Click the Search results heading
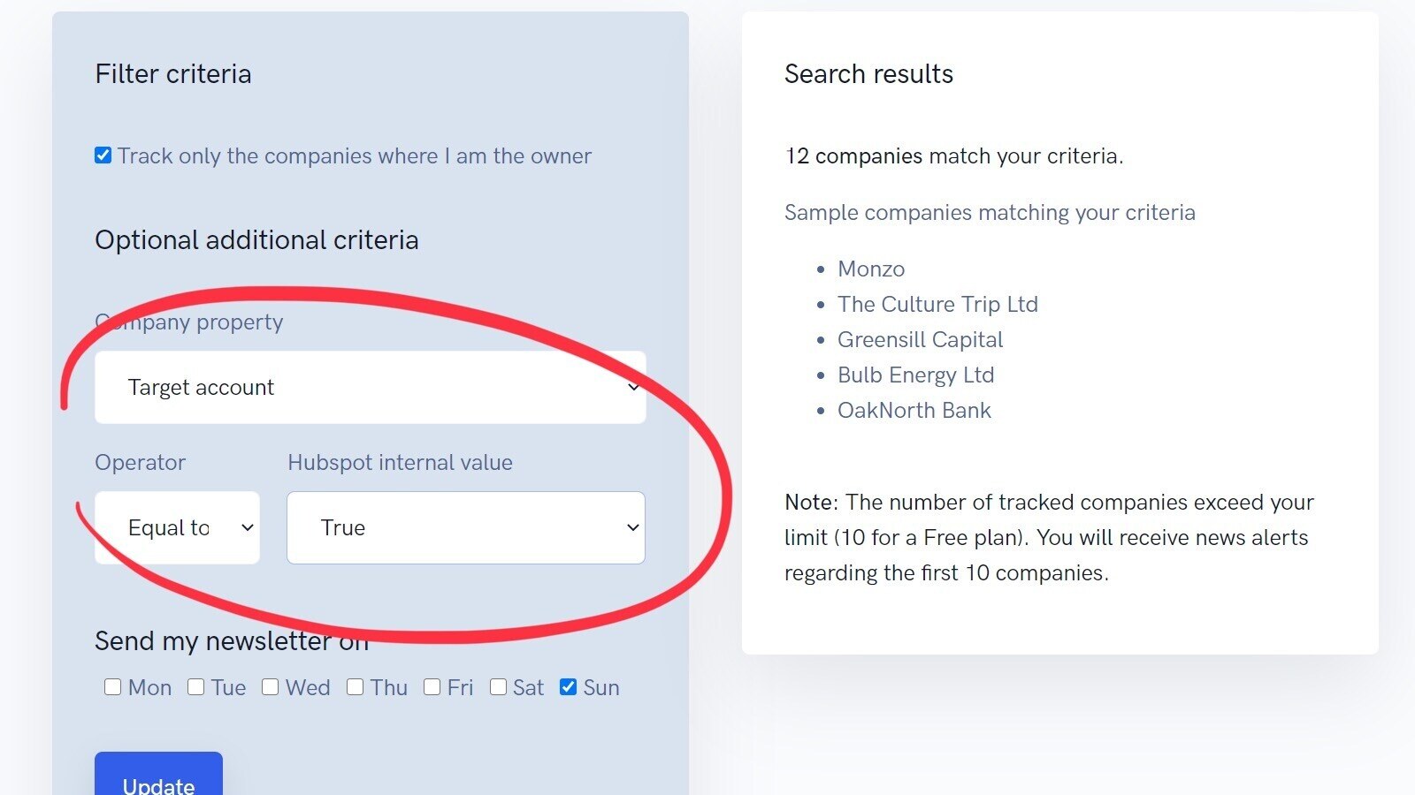The image size is (1415, 795). click(x=868, y=73)
